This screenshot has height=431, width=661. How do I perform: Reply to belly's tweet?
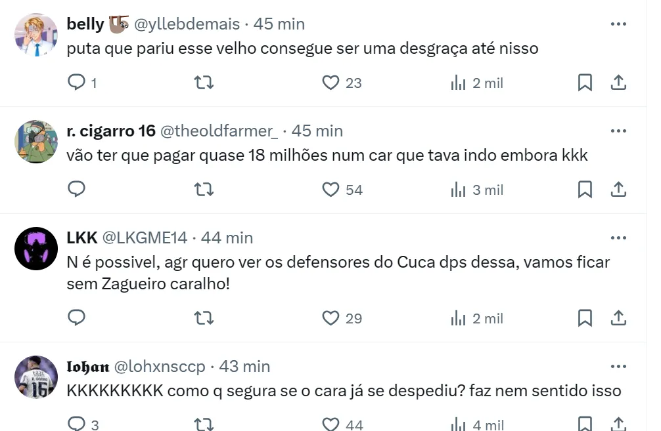(x=77, y=83)
